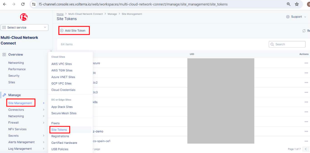Select Registrations in the flyout menu
Image resolution: width=310 pixels, height=153 pixels.
60,136
